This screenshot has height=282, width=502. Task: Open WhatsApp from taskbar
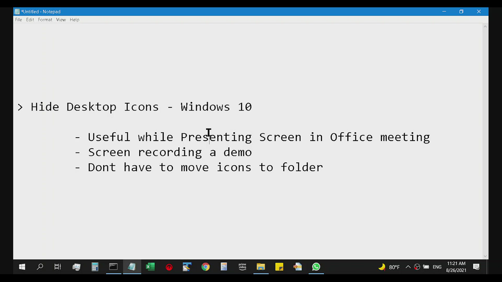tap(316, 267)
